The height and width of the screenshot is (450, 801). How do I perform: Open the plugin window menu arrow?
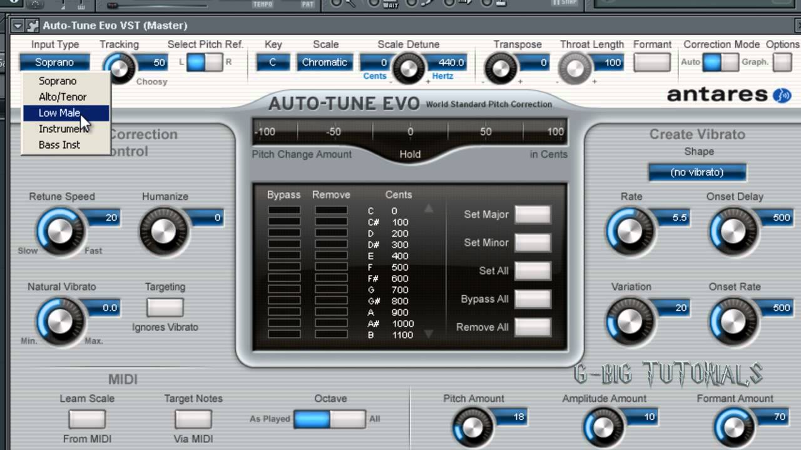tap(18, 26)
